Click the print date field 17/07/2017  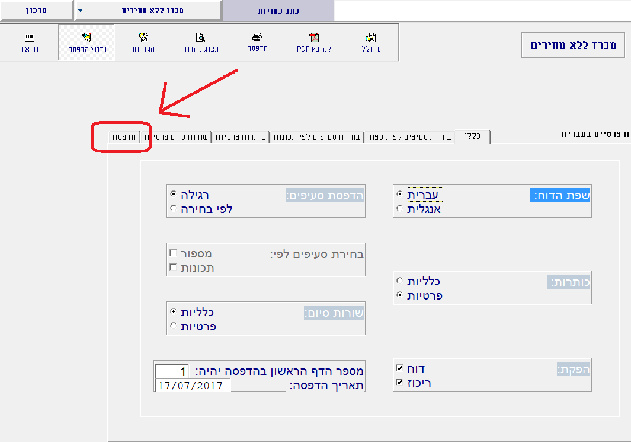click(192, 386)
